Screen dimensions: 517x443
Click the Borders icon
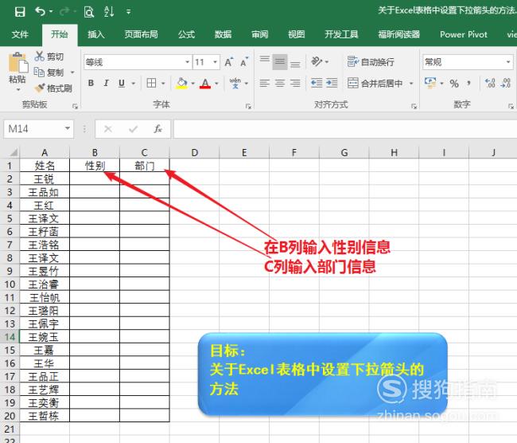click(151, 83)
